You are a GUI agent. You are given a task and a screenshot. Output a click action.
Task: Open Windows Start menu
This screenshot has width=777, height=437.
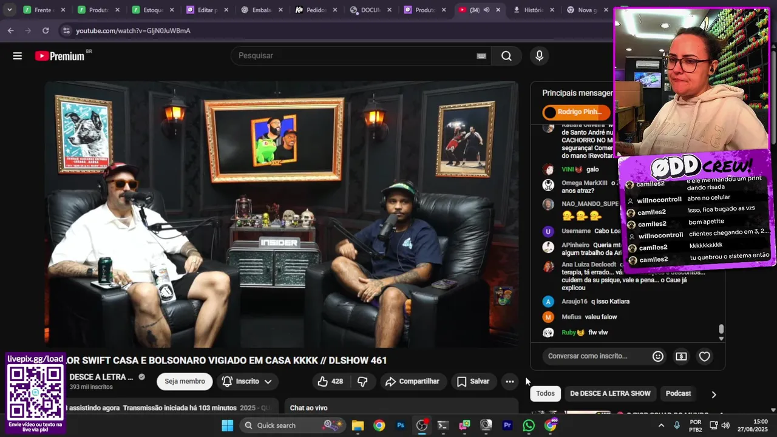(x=227, y=425)
